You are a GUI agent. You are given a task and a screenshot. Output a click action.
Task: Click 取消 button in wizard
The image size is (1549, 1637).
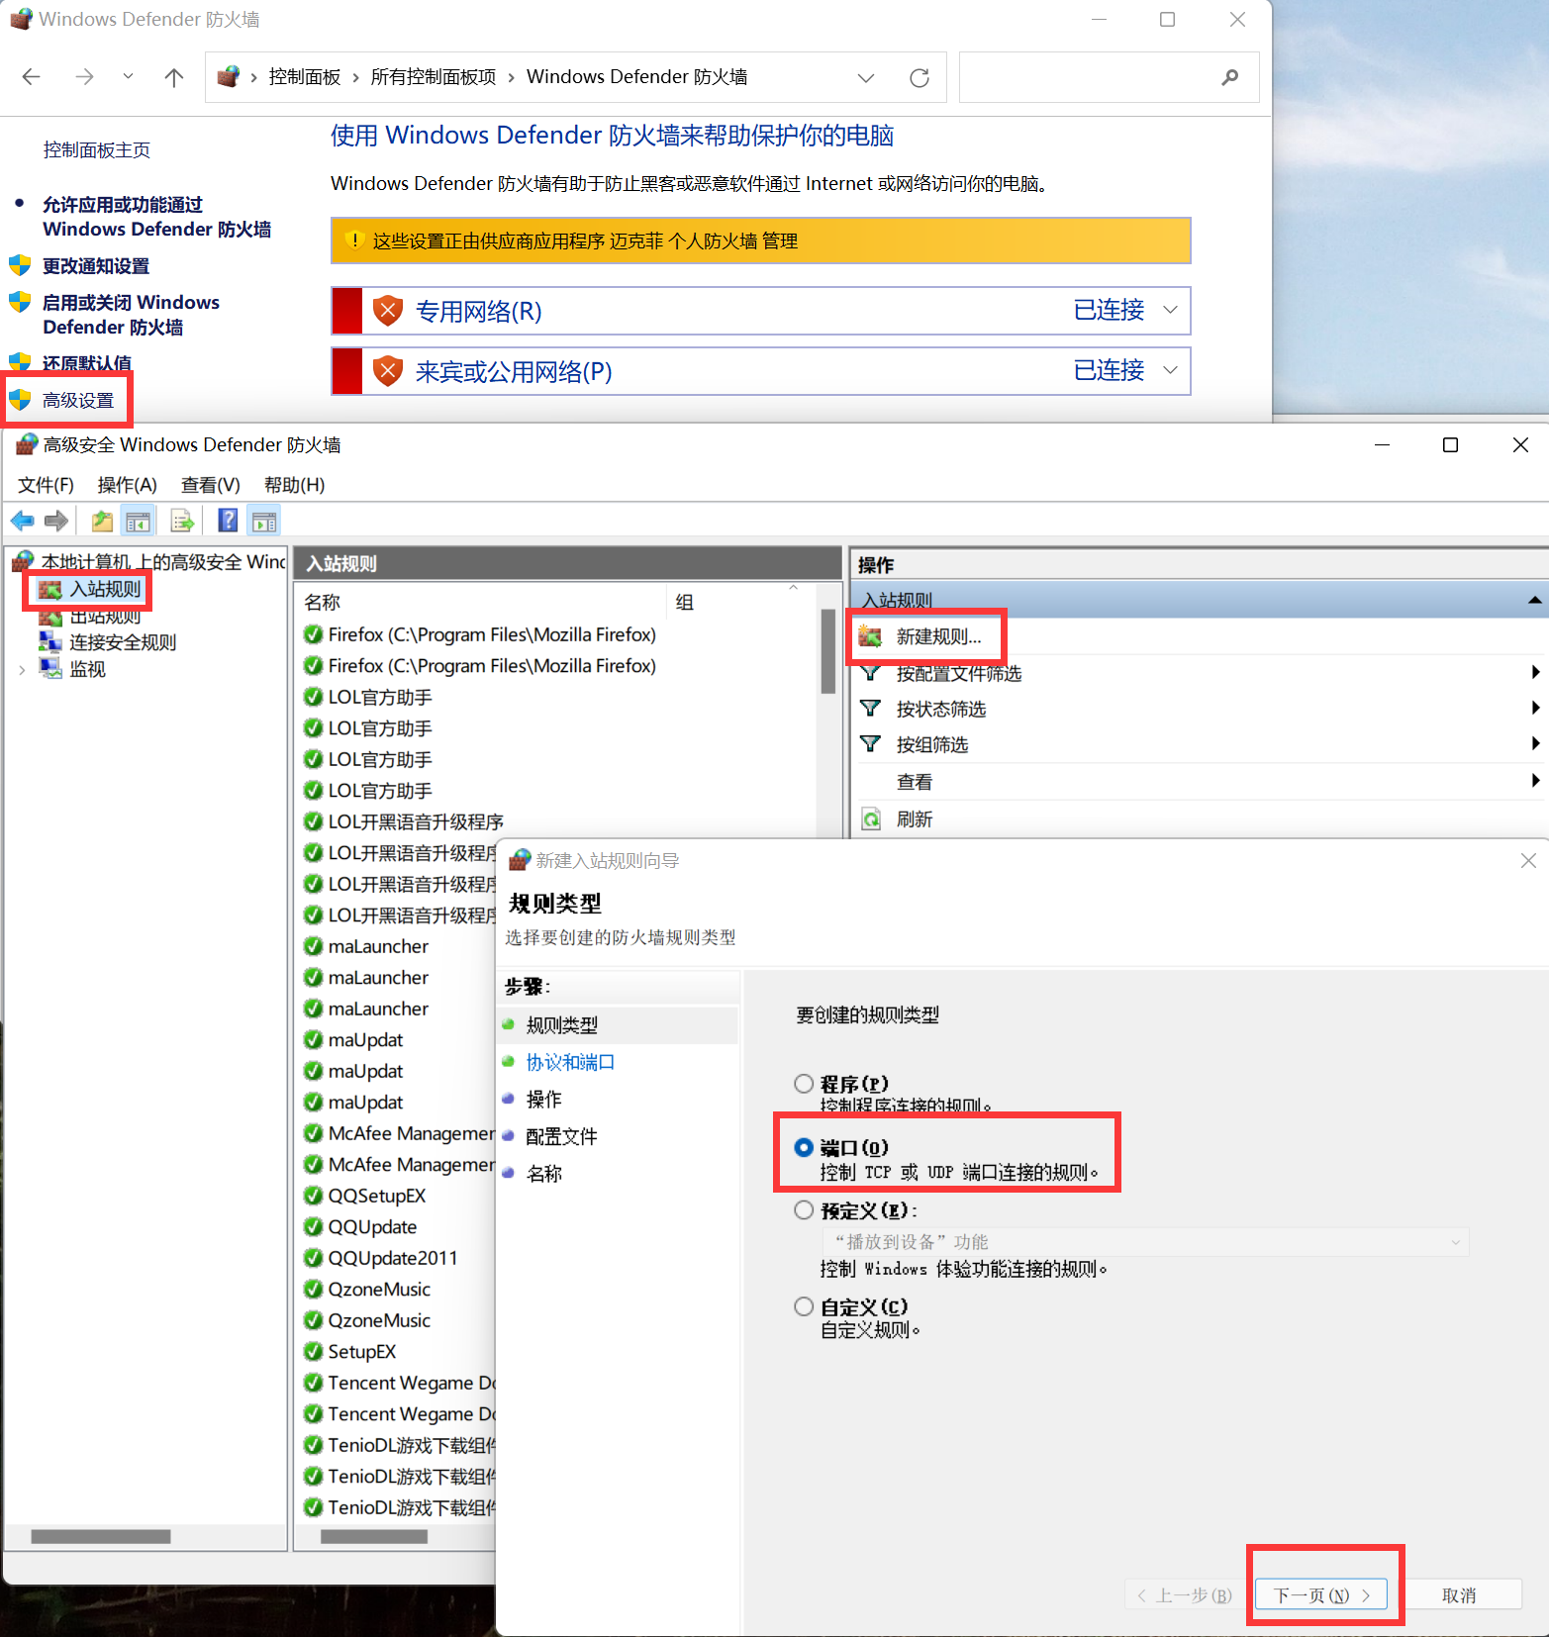pyautogui.click(x=1459, y=1594)
